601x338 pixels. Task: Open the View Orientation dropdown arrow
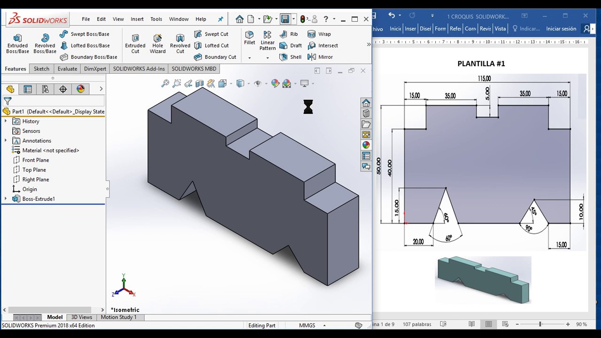tap(230, 84)
